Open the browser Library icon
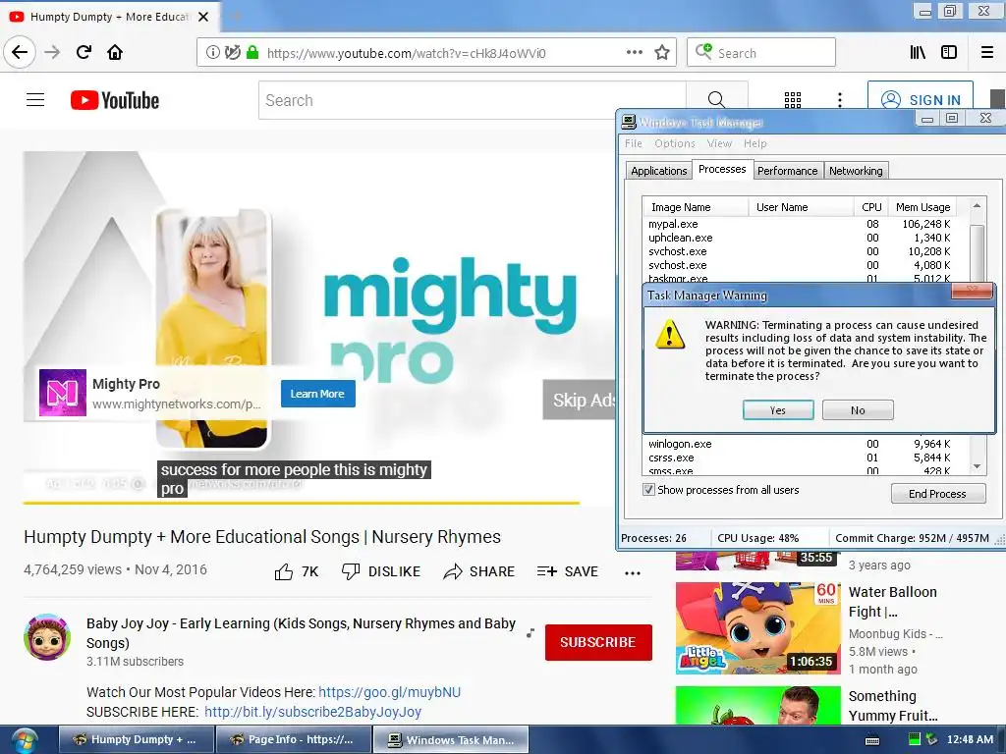This screenshot has height=754, width=1006. click(x=918, y=53)
